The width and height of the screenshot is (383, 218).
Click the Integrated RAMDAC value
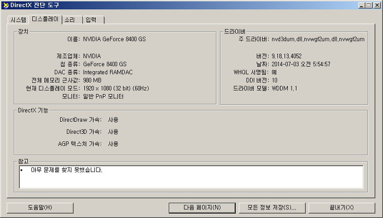pos(108,72)
